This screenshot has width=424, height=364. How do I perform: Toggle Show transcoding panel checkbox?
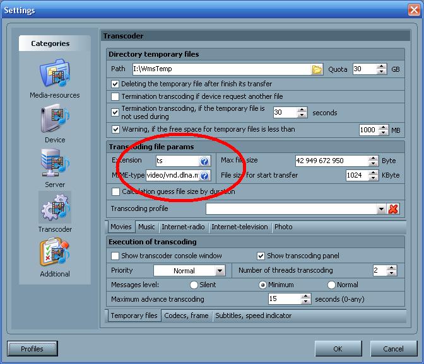[261, 256]
